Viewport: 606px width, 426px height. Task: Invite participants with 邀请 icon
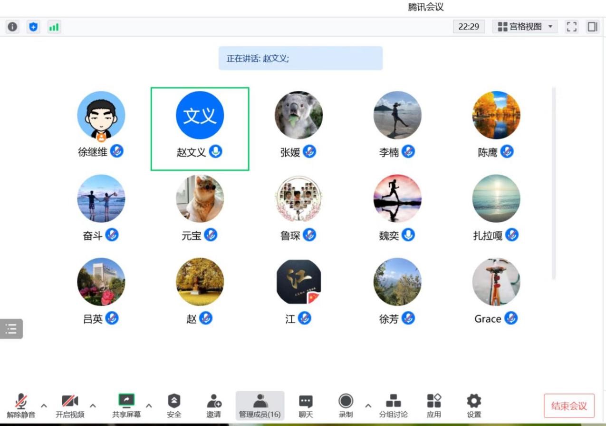pyautogui.click(x=214, y=406)
